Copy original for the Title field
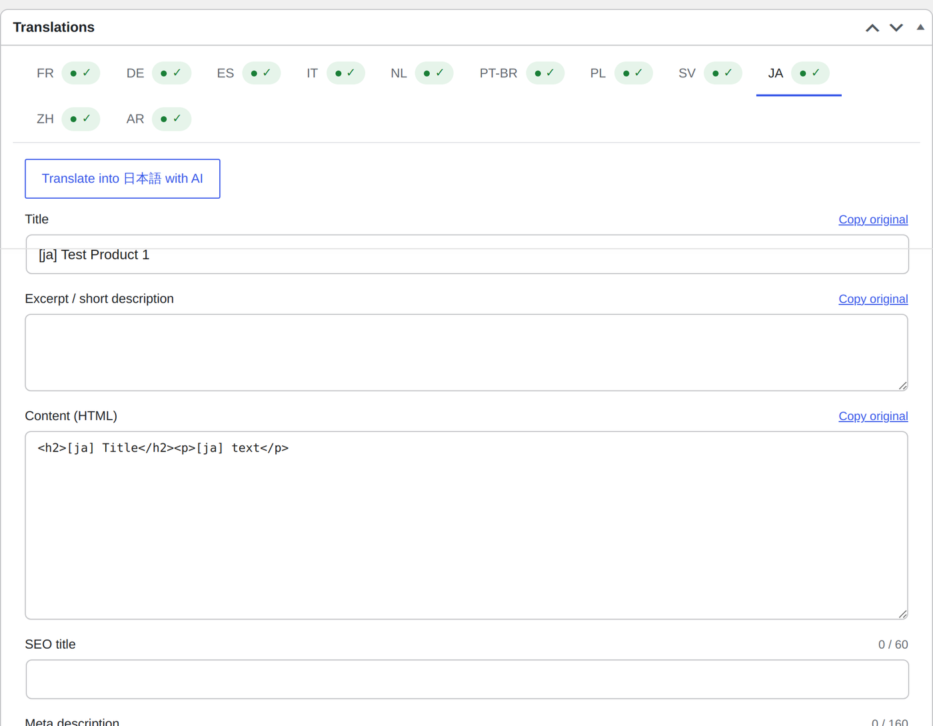933x726 pixels. click(x=873, y=219)
